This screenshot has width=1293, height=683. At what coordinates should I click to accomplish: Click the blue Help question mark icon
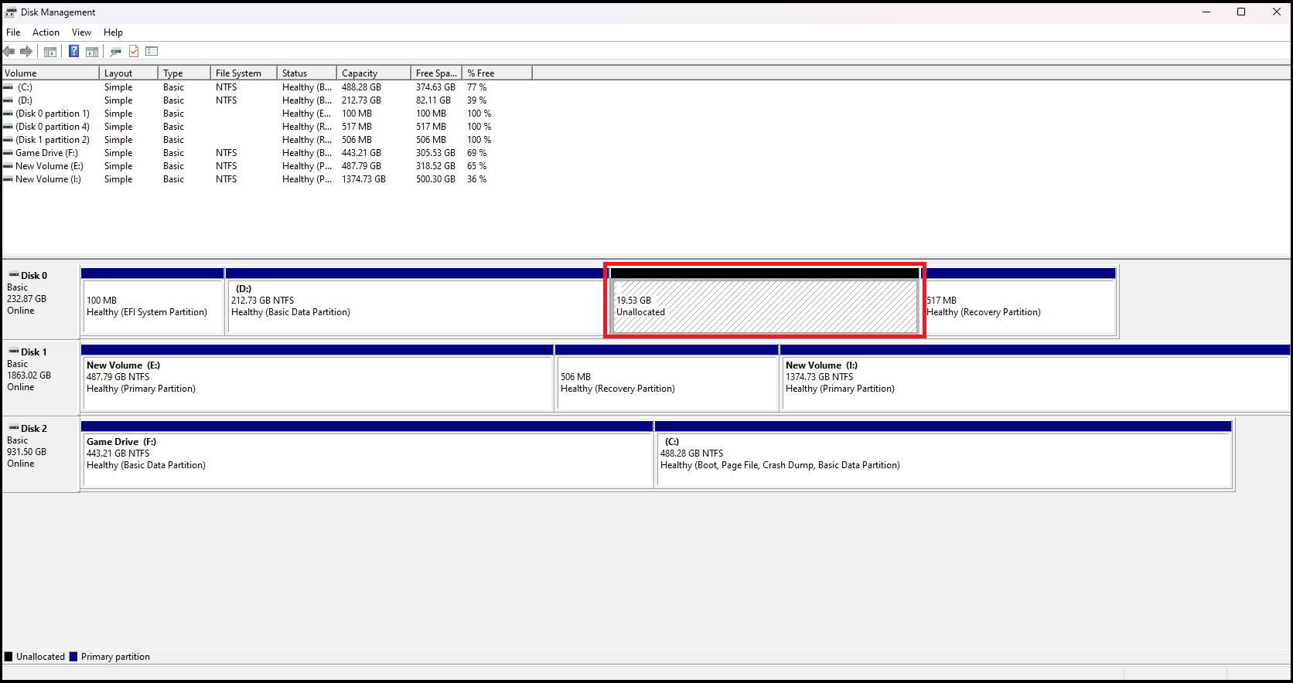pyautogui.click(x=73, y=52)
